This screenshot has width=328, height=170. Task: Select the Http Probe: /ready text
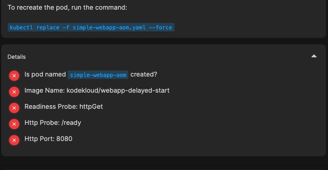click(53, 123)
